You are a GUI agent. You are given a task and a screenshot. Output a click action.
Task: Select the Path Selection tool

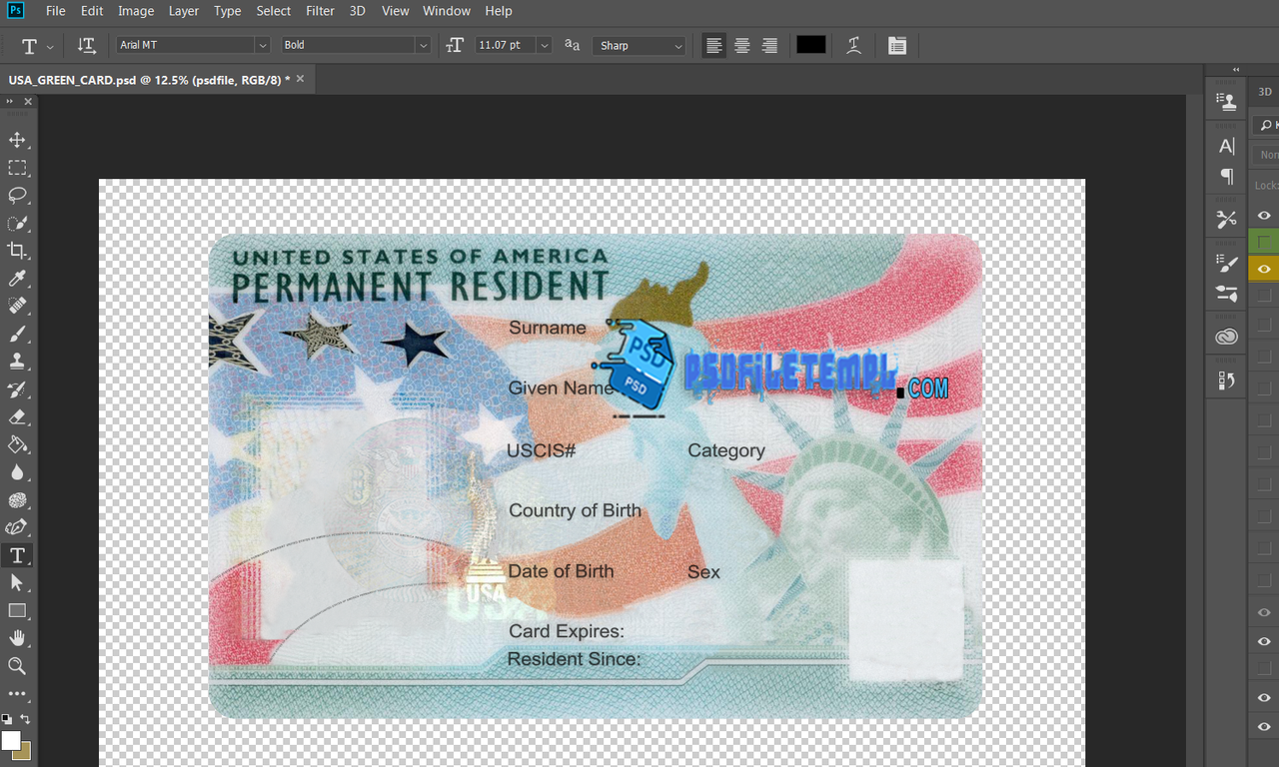17,582
